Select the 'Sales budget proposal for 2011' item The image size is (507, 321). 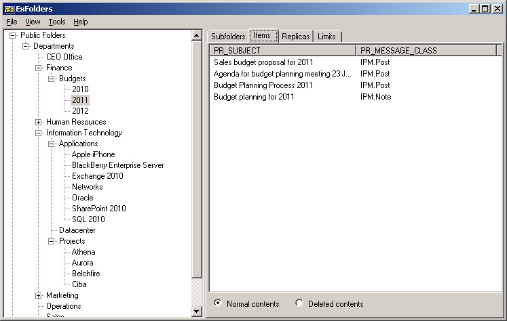click(x=263, y=62)
